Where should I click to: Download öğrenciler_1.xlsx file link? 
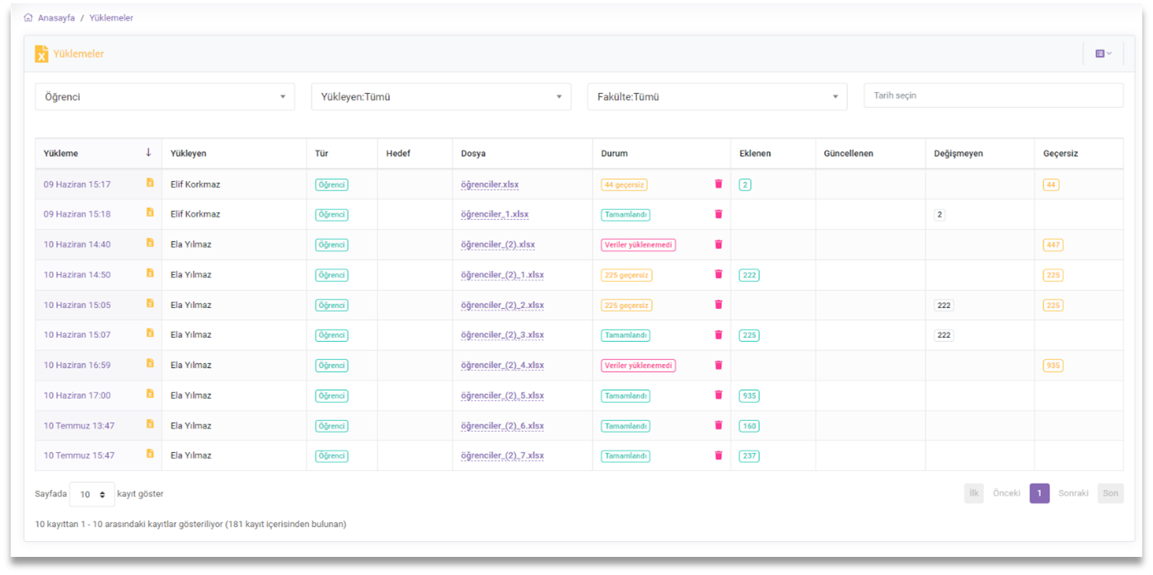[x=494, y=214]
